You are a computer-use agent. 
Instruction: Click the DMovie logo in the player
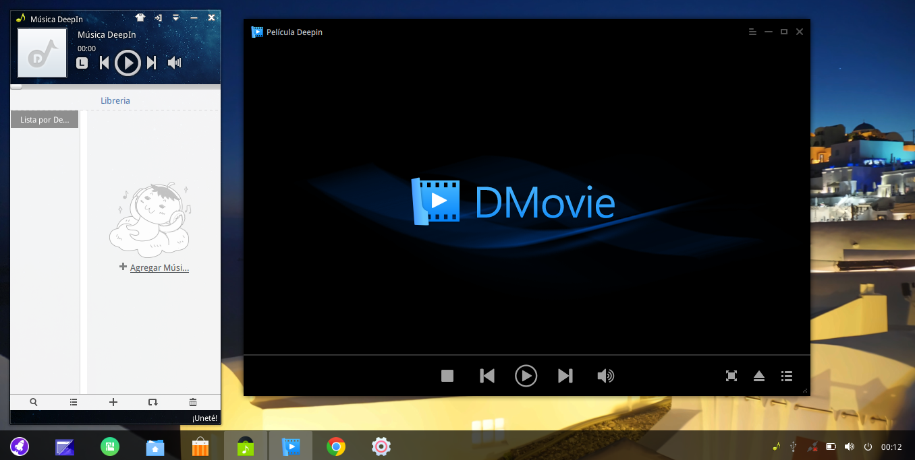pos(513,201)
